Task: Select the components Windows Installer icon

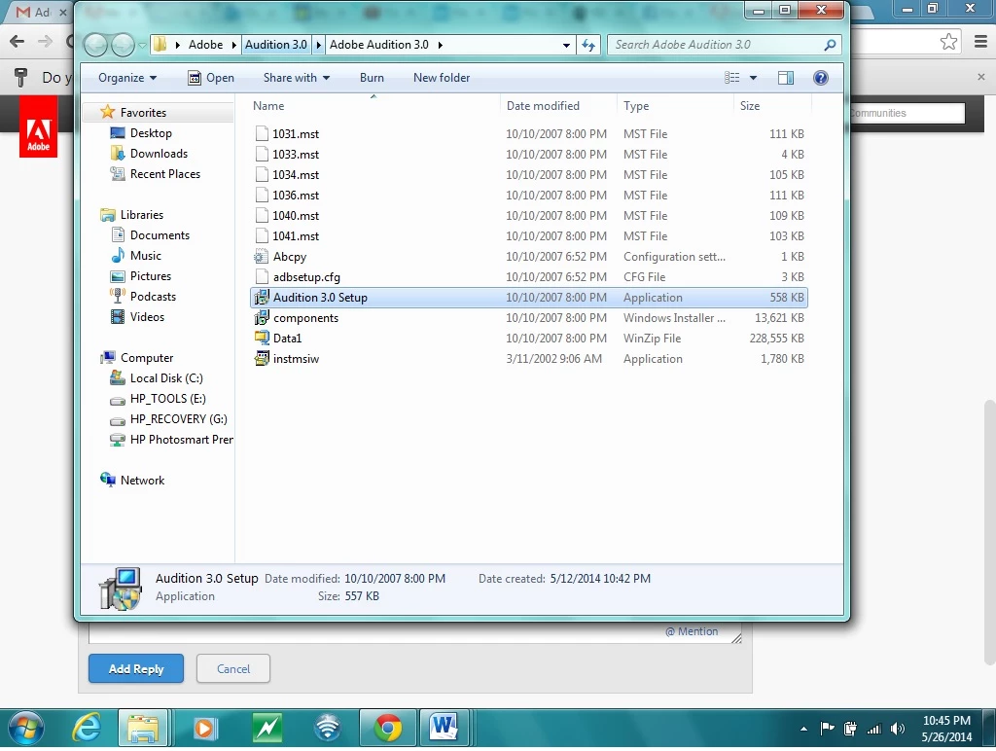Action: click(x=261, y=318)
